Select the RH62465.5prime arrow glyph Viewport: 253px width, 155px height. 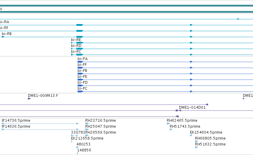(168, 124)
